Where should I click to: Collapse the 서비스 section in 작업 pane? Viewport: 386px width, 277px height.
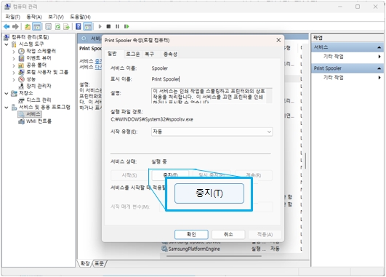[379, 47]
